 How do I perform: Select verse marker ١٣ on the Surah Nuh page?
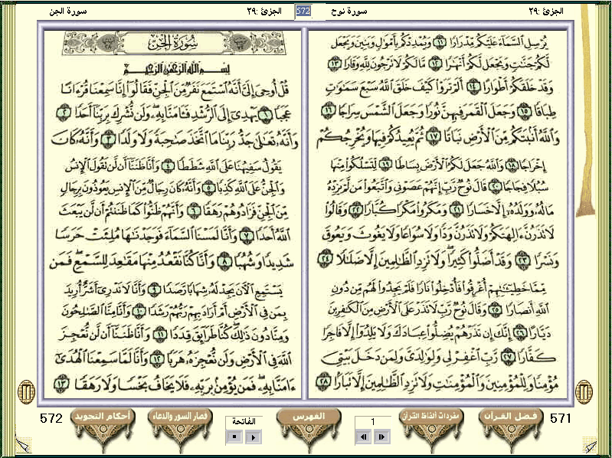tap(335, 64)
